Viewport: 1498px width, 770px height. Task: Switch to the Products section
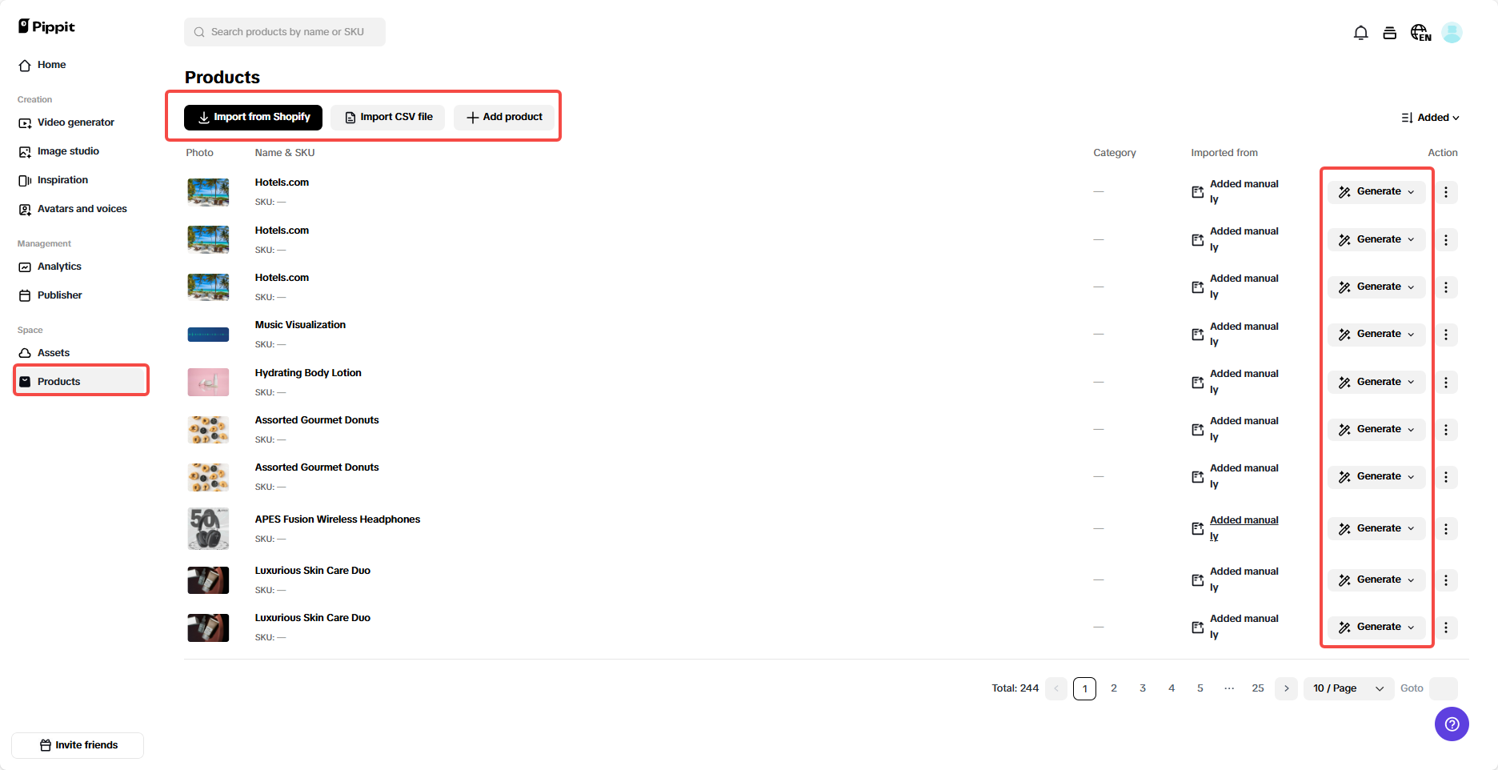click(59, 381)
